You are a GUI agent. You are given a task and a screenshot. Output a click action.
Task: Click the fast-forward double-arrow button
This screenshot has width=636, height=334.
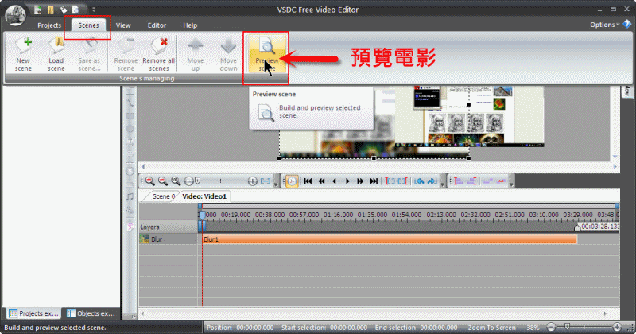tap(360, 181)
